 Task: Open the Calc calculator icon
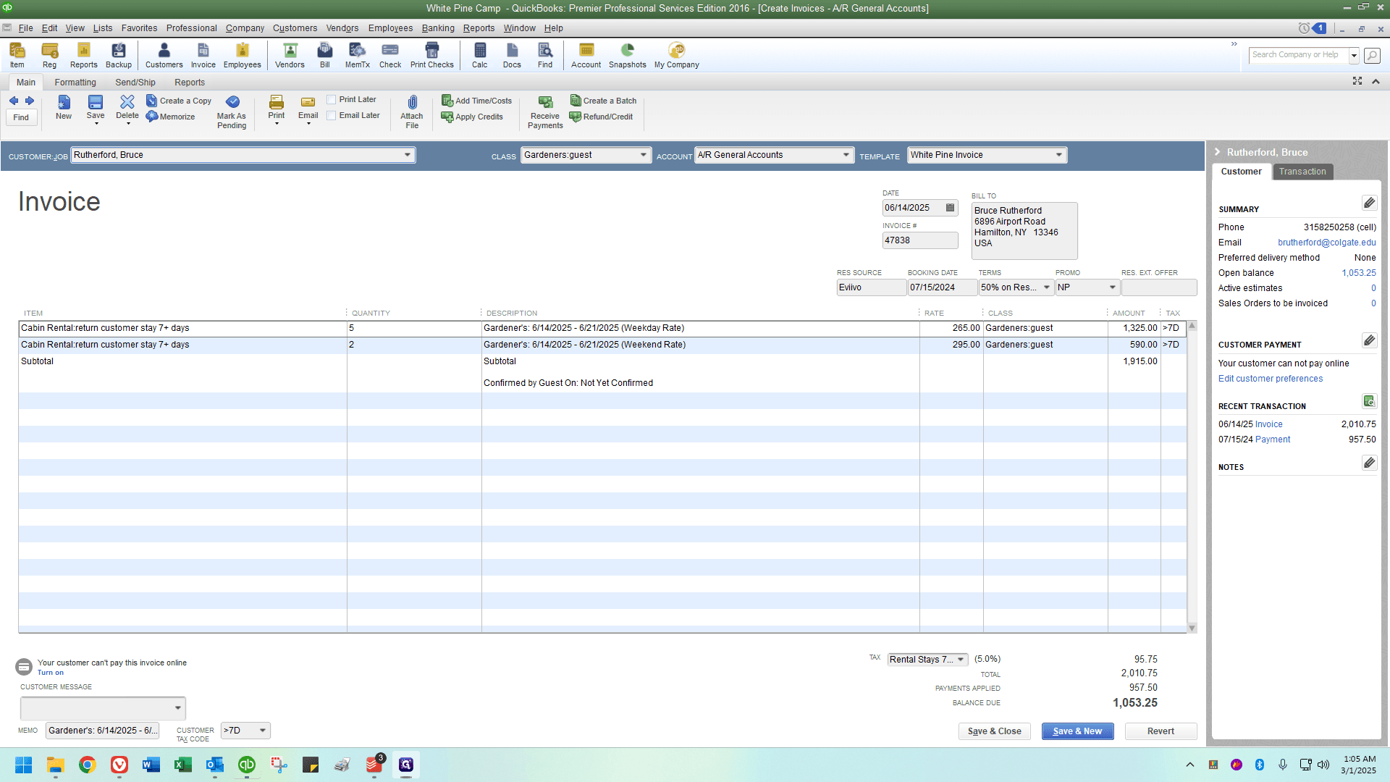[x=480, y=55]
